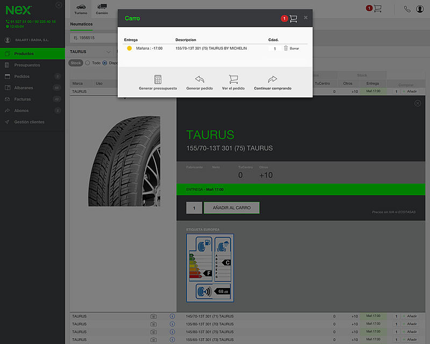Click Generar pressupuesto

click(157, 82)
